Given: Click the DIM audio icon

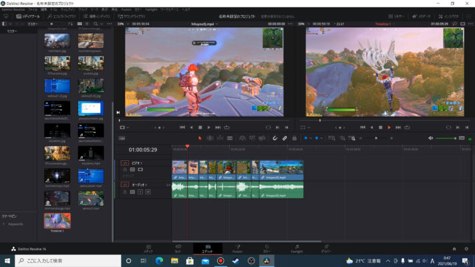Looking at the screenshot, I should click(x=462, y=138).
